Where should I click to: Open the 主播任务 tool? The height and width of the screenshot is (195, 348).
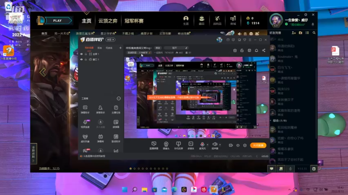(116, 110)
